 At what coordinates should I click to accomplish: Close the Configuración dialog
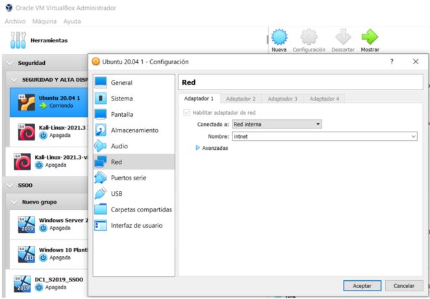tap(416, 62)
